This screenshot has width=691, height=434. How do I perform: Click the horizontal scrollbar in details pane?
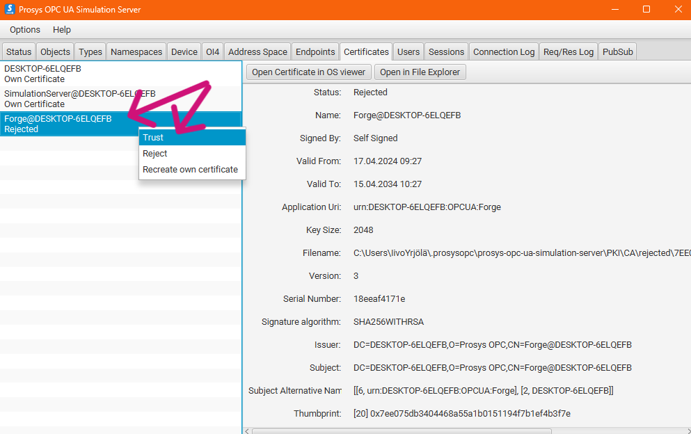click(x=402, y=431)
